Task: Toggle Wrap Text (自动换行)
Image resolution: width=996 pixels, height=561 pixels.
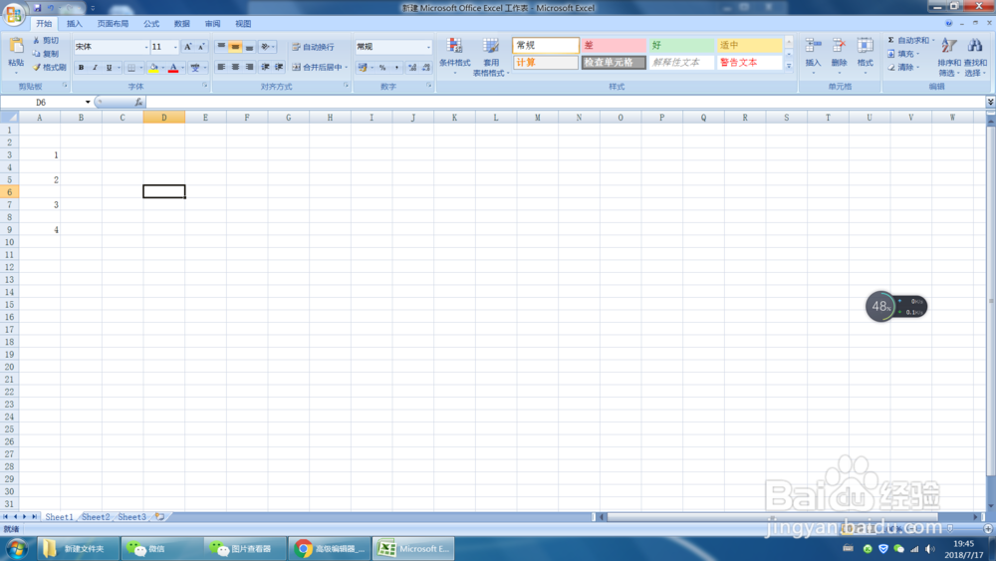Action: 313,47
